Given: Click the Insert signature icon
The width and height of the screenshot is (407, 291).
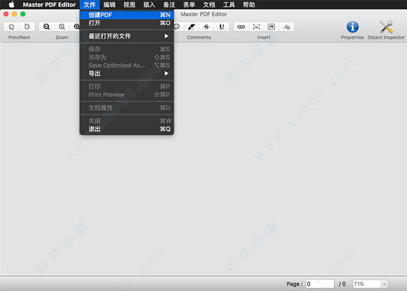Looking at the screenshot, I should [286, 26].
